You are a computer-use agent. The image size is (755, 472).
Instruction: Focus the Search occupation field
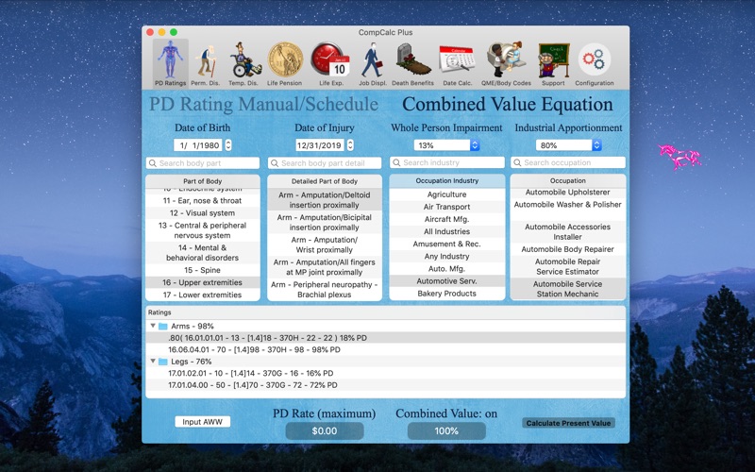click(x=568, y=162)
